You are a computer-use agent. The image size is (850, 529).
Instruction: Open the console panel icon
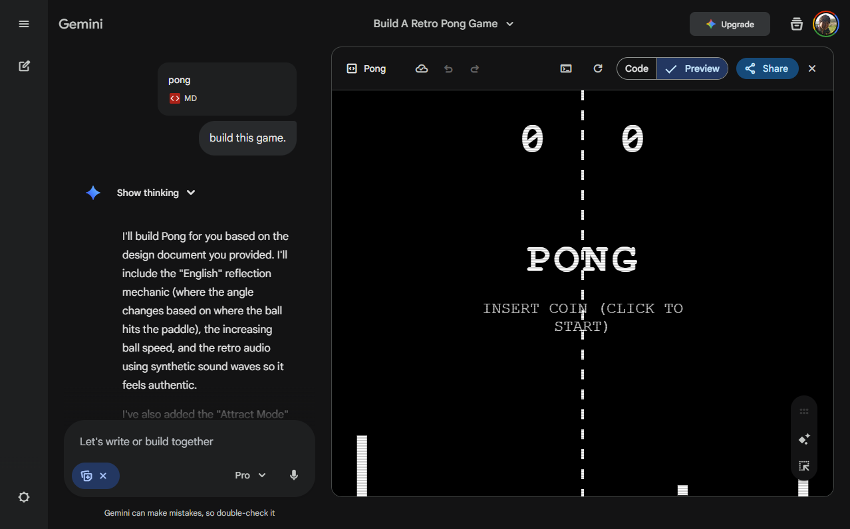point(566,68)
